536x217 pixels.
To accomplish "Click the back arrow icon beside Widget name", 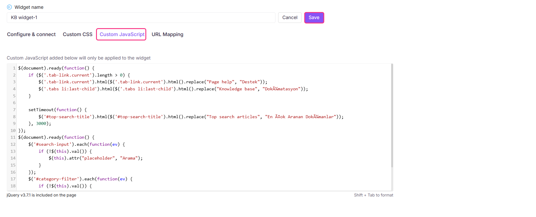I will click(x=9, y=7).
